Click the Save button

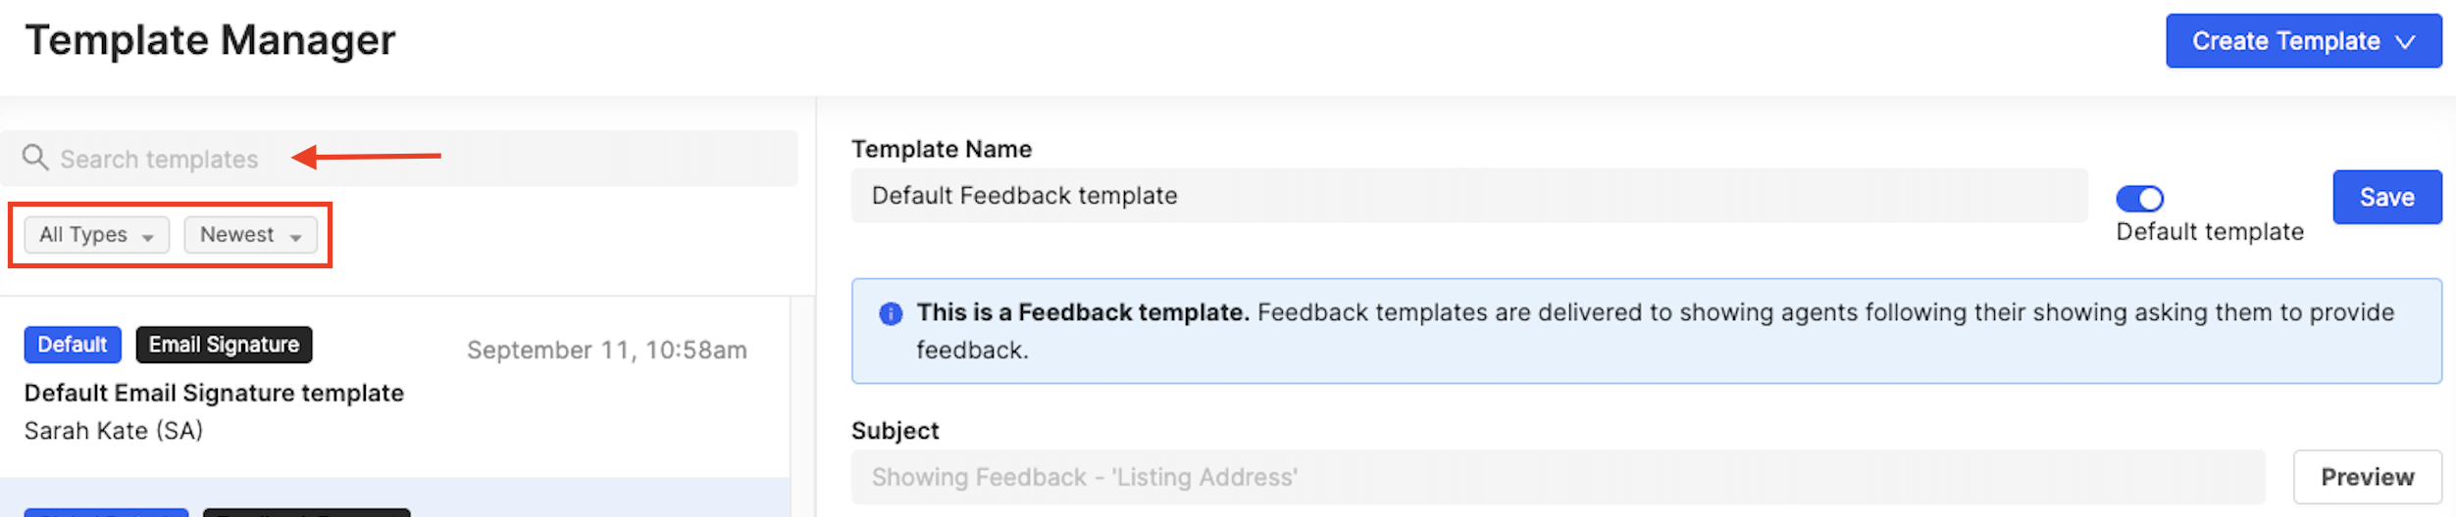click(2386, 197)
